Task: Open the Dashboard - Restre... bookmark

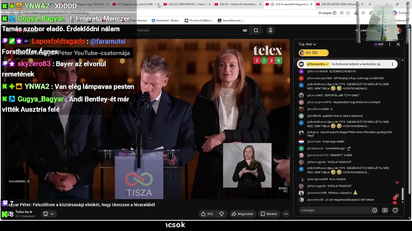Action: click(x=166, y=21)
